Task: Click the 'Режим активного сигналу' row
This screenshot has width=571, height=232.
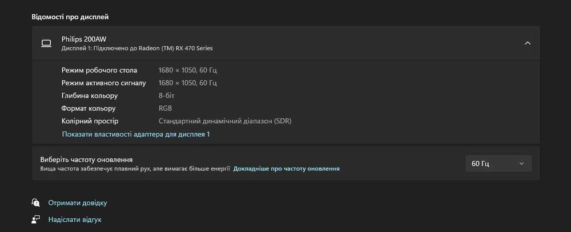Action: 139,83
